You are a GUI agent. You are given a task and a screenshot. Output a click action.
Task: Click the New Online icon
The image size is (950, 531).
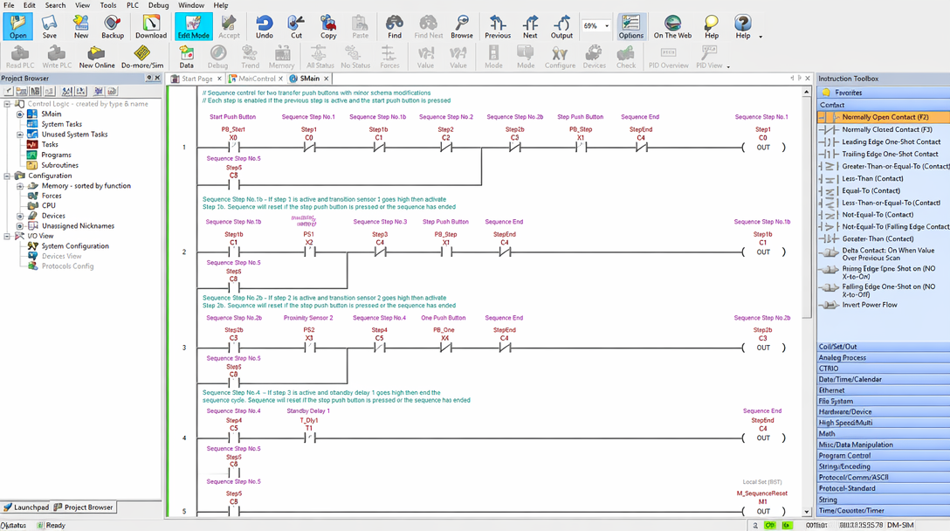coord(96,57)
